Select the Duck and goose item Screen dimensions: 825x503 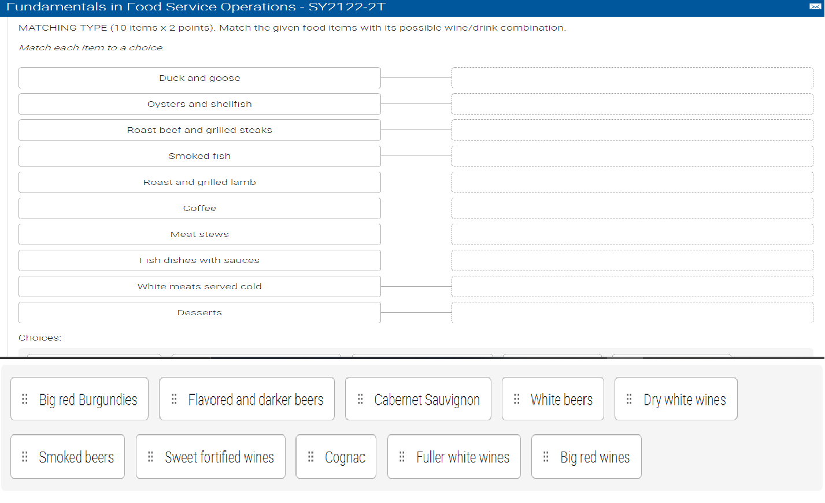(x=199, y=78)
